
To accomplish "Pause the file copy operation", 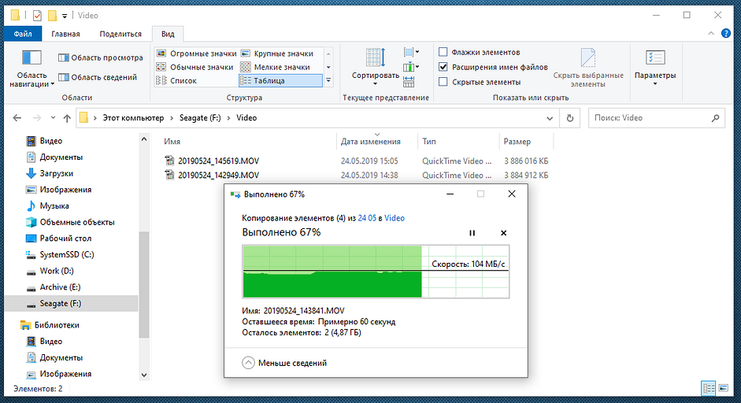I will pos(472,233).
